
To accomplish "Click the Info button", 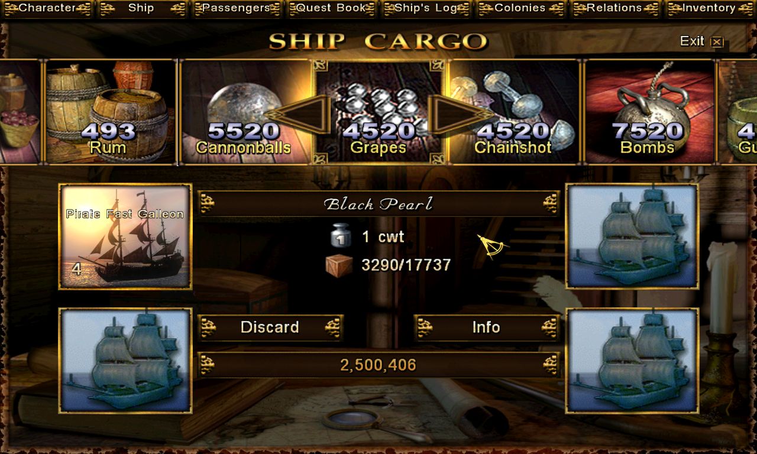I will (486, 327).
